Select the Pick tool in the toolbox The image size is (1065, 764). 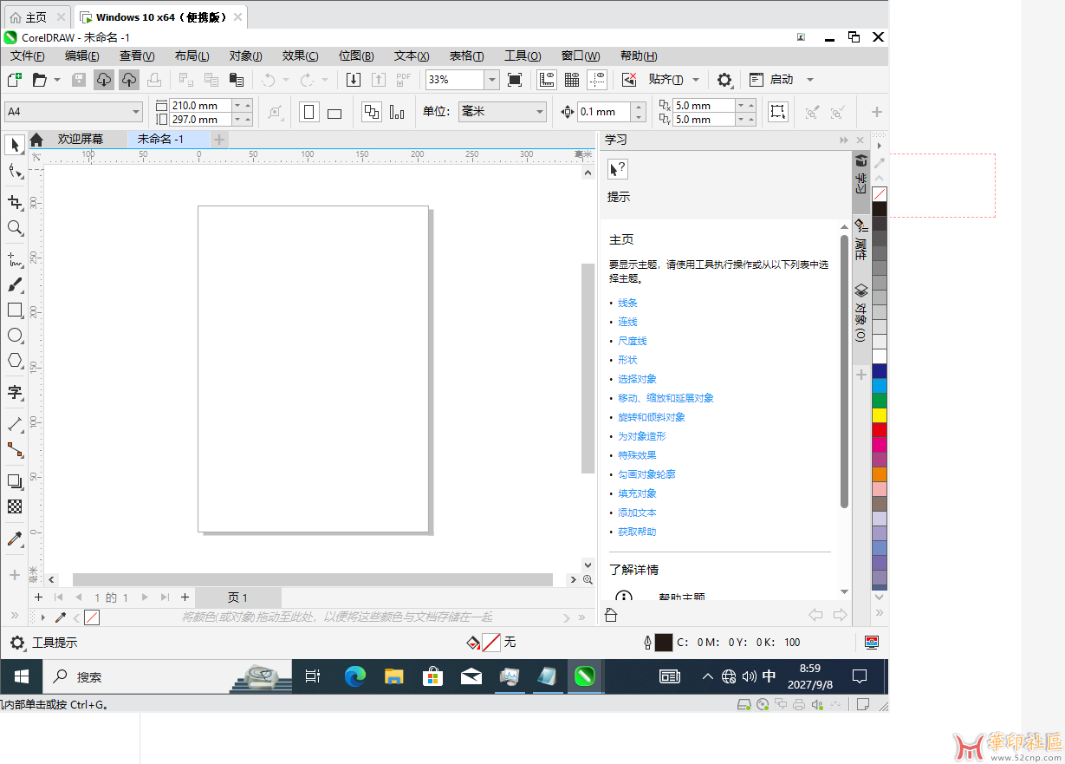[15, 144]
